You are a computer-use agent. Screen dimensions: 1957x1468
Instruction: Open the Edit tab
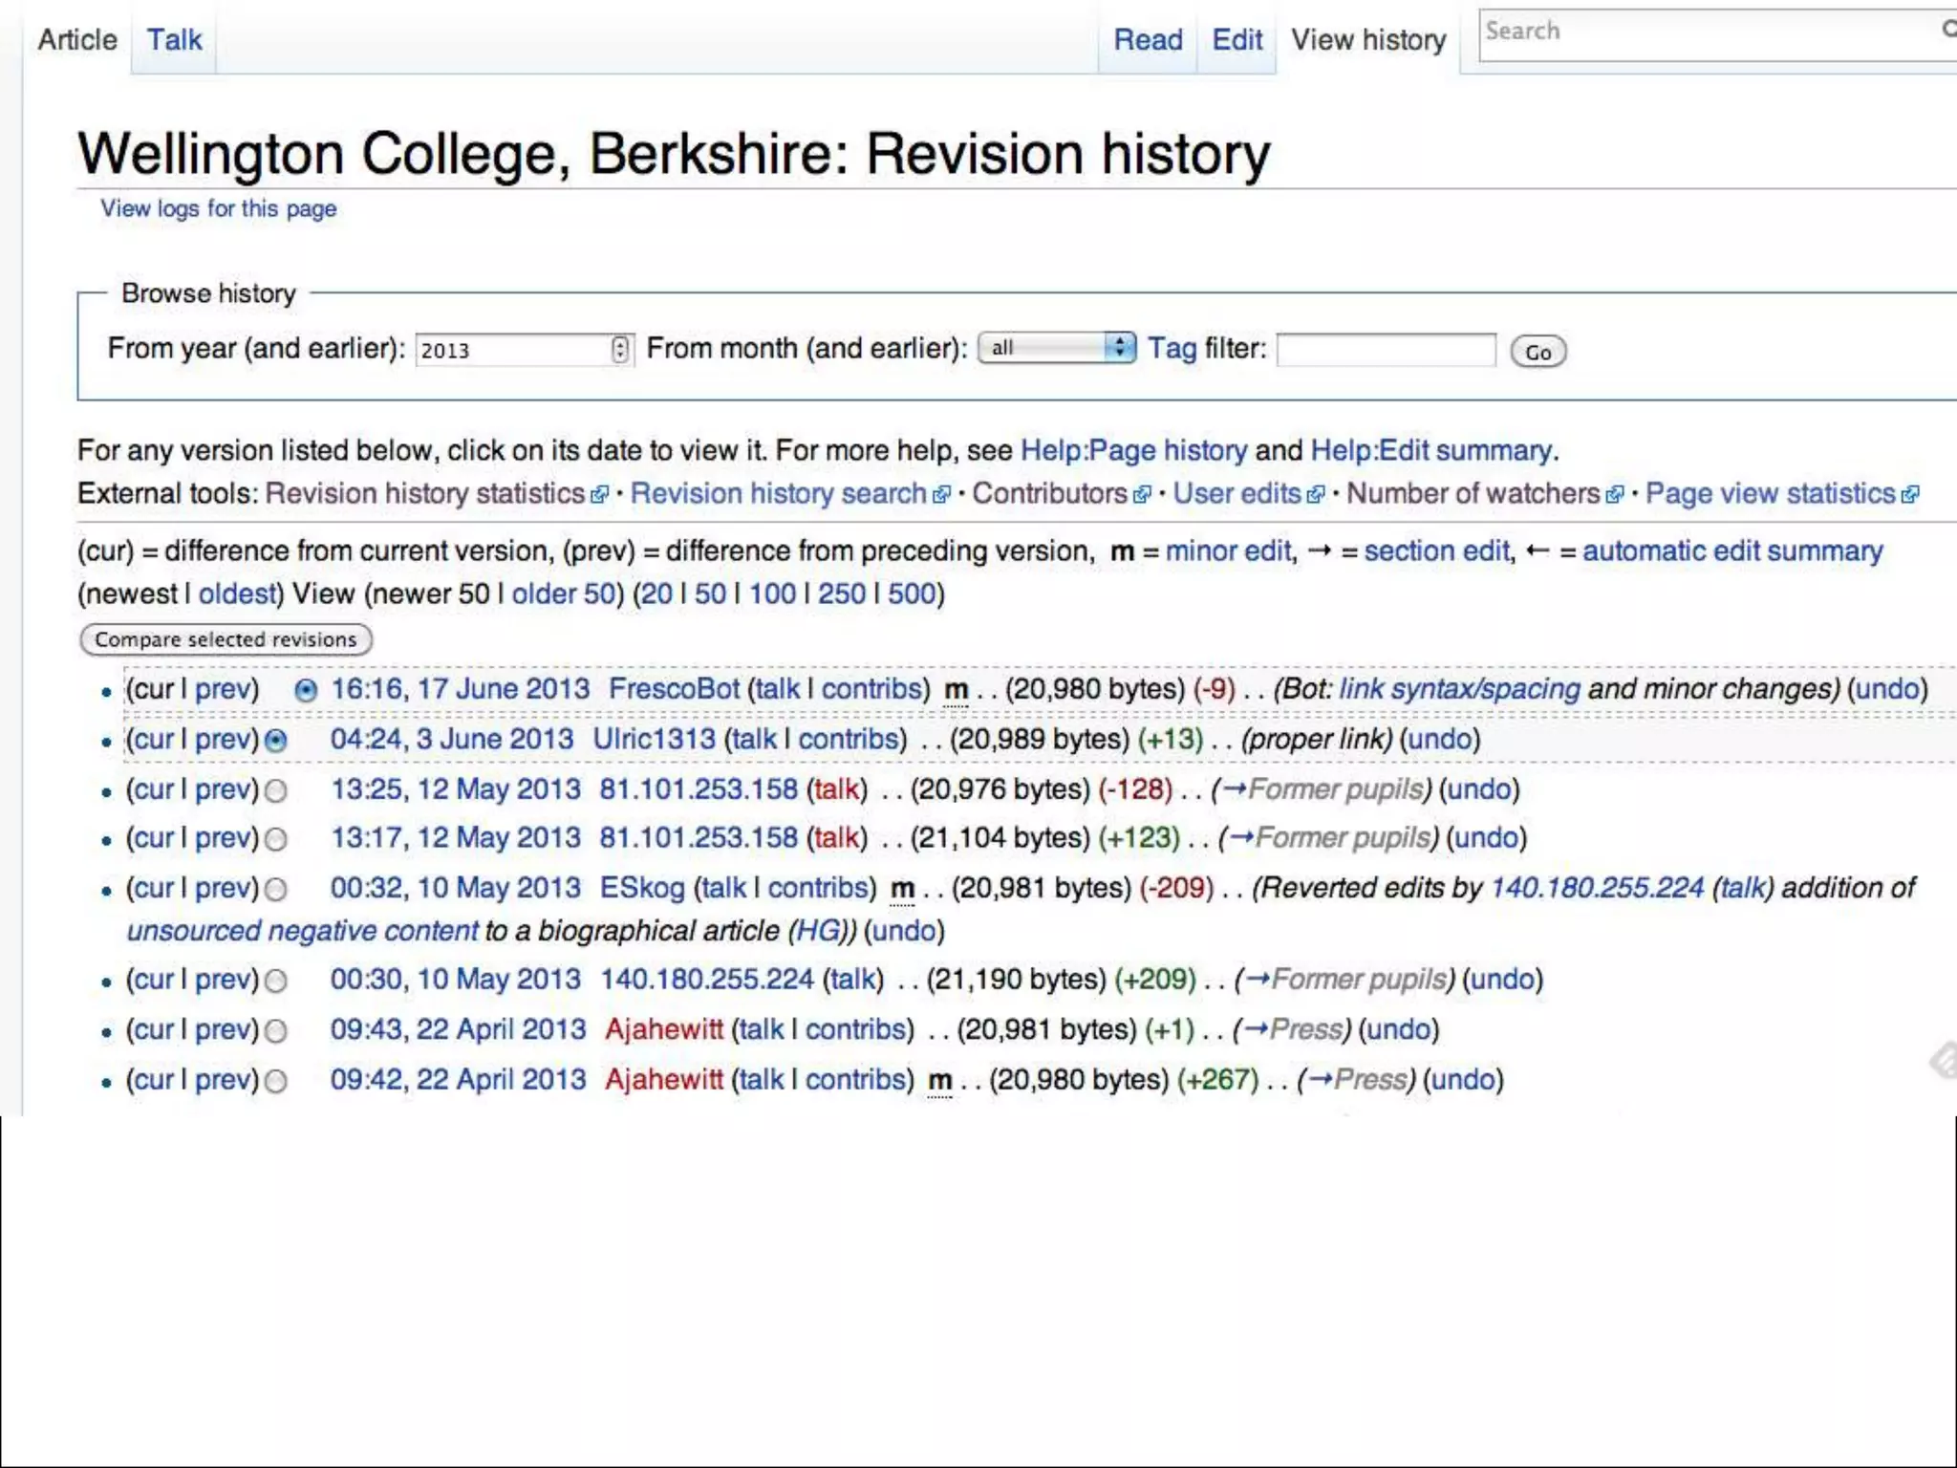coord(1237,40)
